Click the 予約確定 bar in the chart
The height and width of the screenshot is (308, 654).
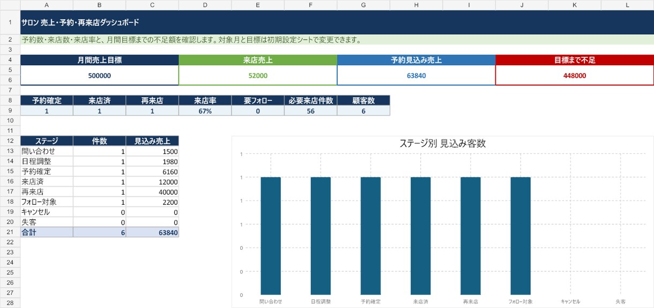coord(370,236)
